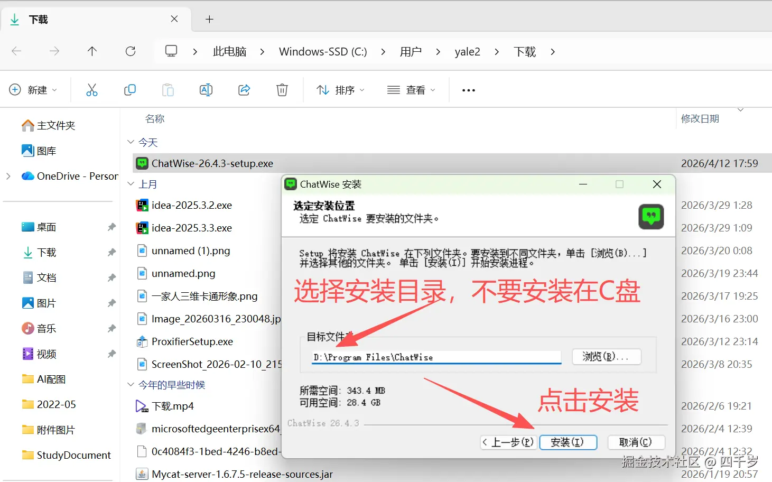
Task: Collapse the 今天 group
Action: coord(131,142)
